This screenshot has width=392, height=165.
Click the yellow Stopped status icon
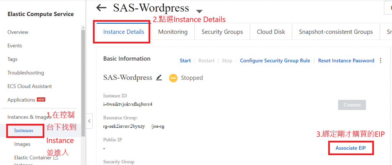(173, 78)
